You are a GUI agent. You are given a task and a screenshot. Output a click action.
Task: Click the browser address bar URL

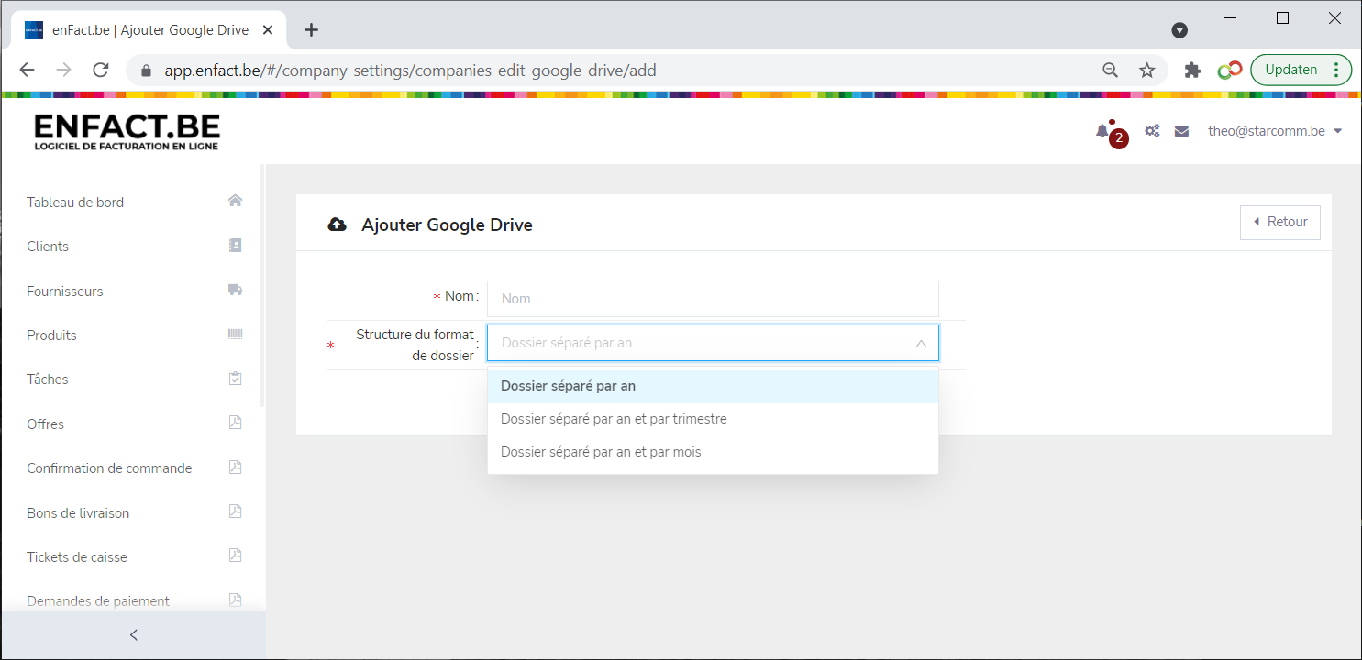click(x=411, y=71)
